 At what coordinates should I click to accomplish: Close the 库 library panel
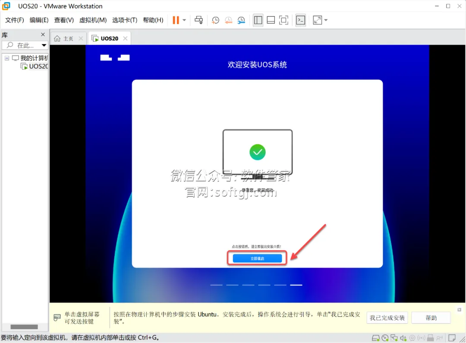[43, 35]
